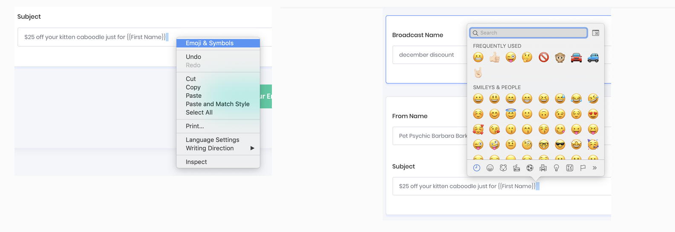
Task: Pick the halo angel smiley
Action: point(511,114)
